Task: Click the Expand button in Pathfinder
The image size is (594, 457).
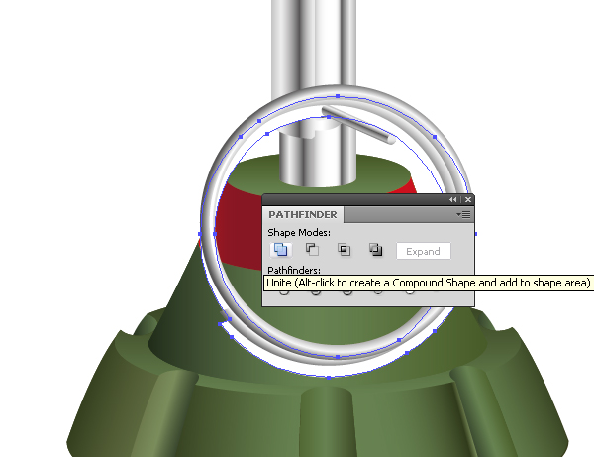Action: point(423,251)
